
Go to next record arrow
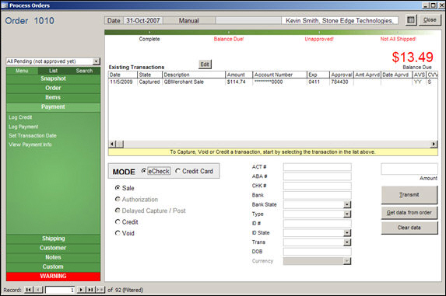tap(82, 290)
